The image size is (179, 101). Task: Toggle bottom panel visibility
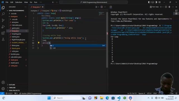click(x=153, y=2)
